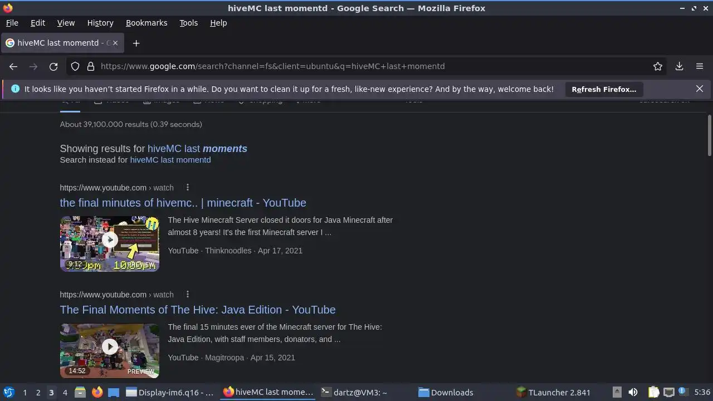Reload the current page

pyautogui.click(x=53, y=66)
